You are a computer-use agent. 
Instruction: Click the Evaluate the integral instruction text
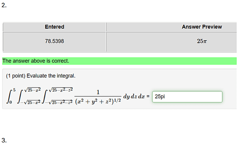[51, 76]
